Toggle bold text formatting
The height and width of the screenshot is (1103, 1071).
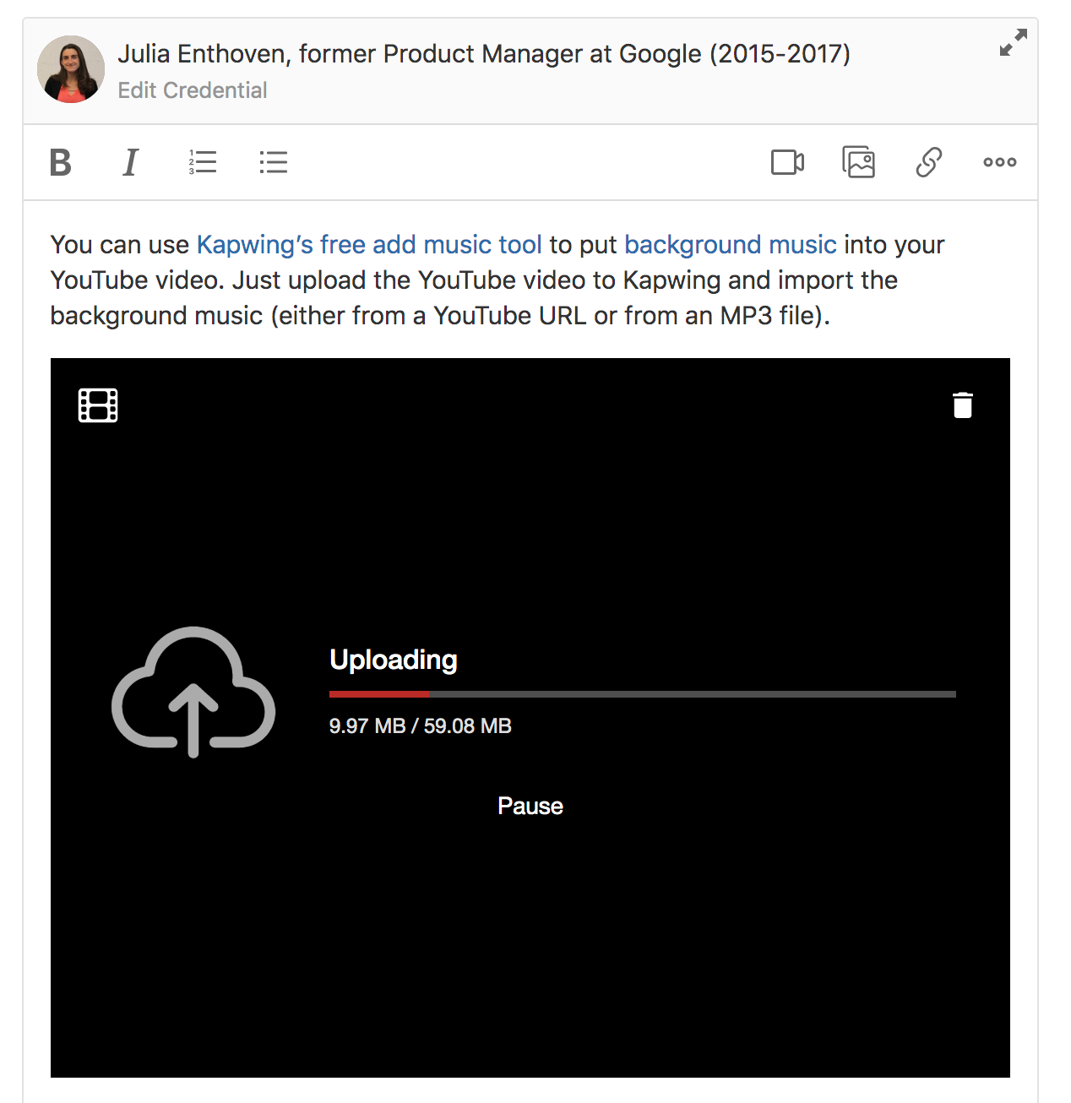pos(60,162)
